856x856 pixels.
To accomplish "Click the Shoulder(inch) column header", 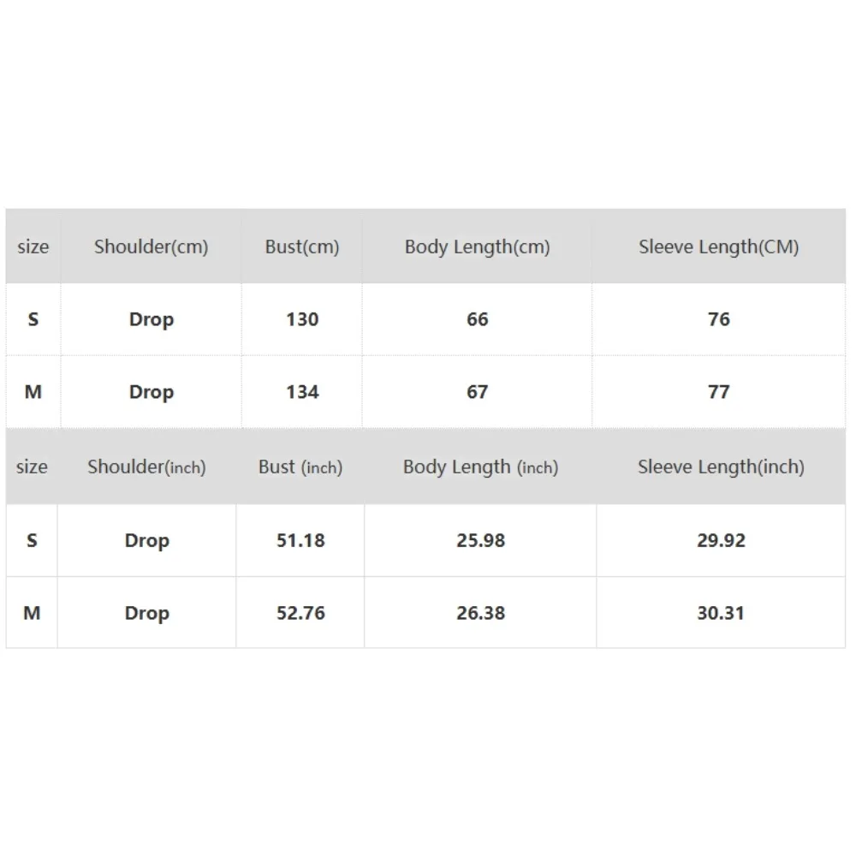I will [x=146, y=467].
